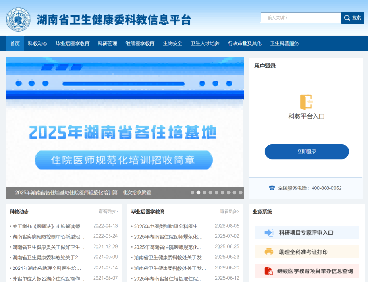Click the printer icon for 助理全科准考证打印

click(269, 252)
